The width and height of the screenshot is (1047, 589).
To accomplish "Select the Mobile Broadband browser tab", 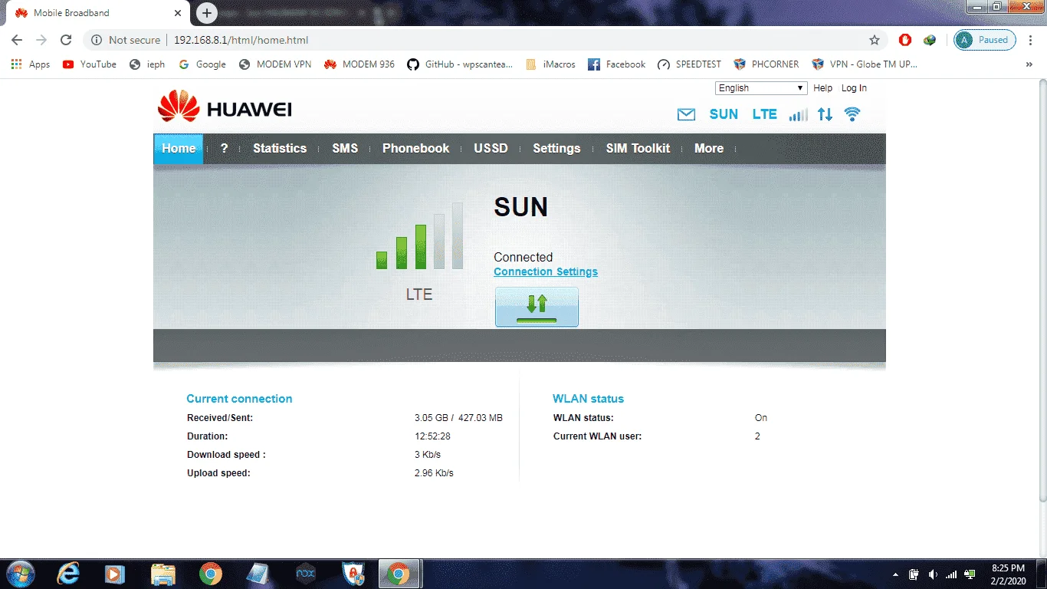I will click(x=97, y=14).
